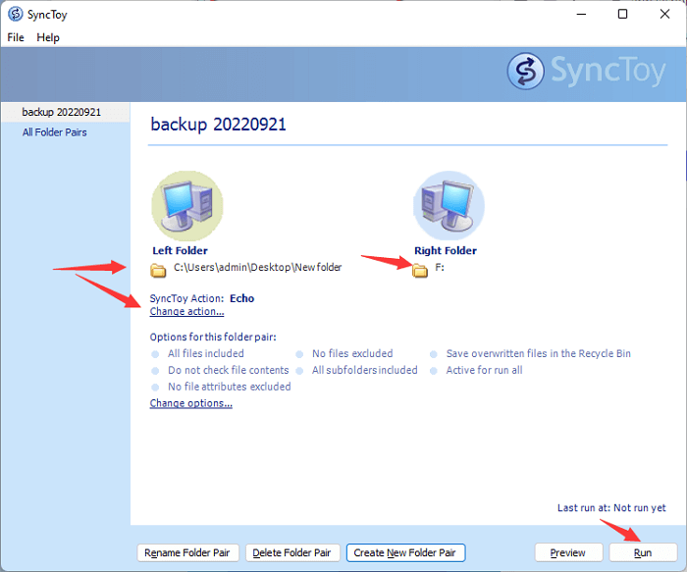This screenshot has width=687, height=572.
Task: Select All Folder Pairs in sidebar
Action: tap(55, 132)
